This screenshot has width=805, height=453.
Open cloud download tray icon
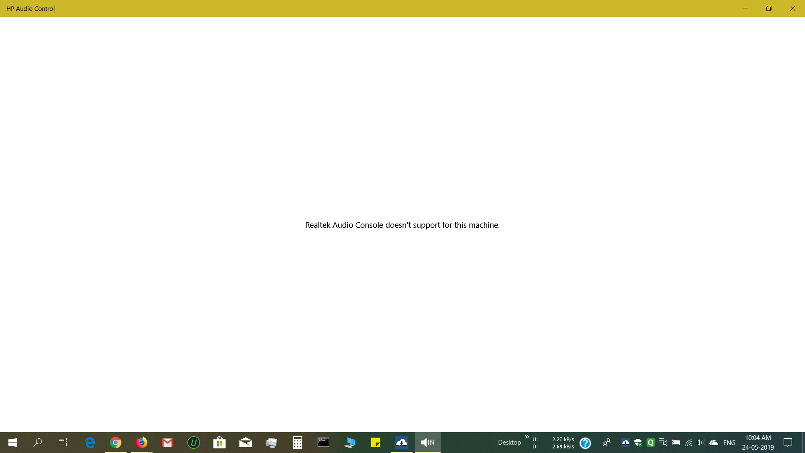coord(625,443)
